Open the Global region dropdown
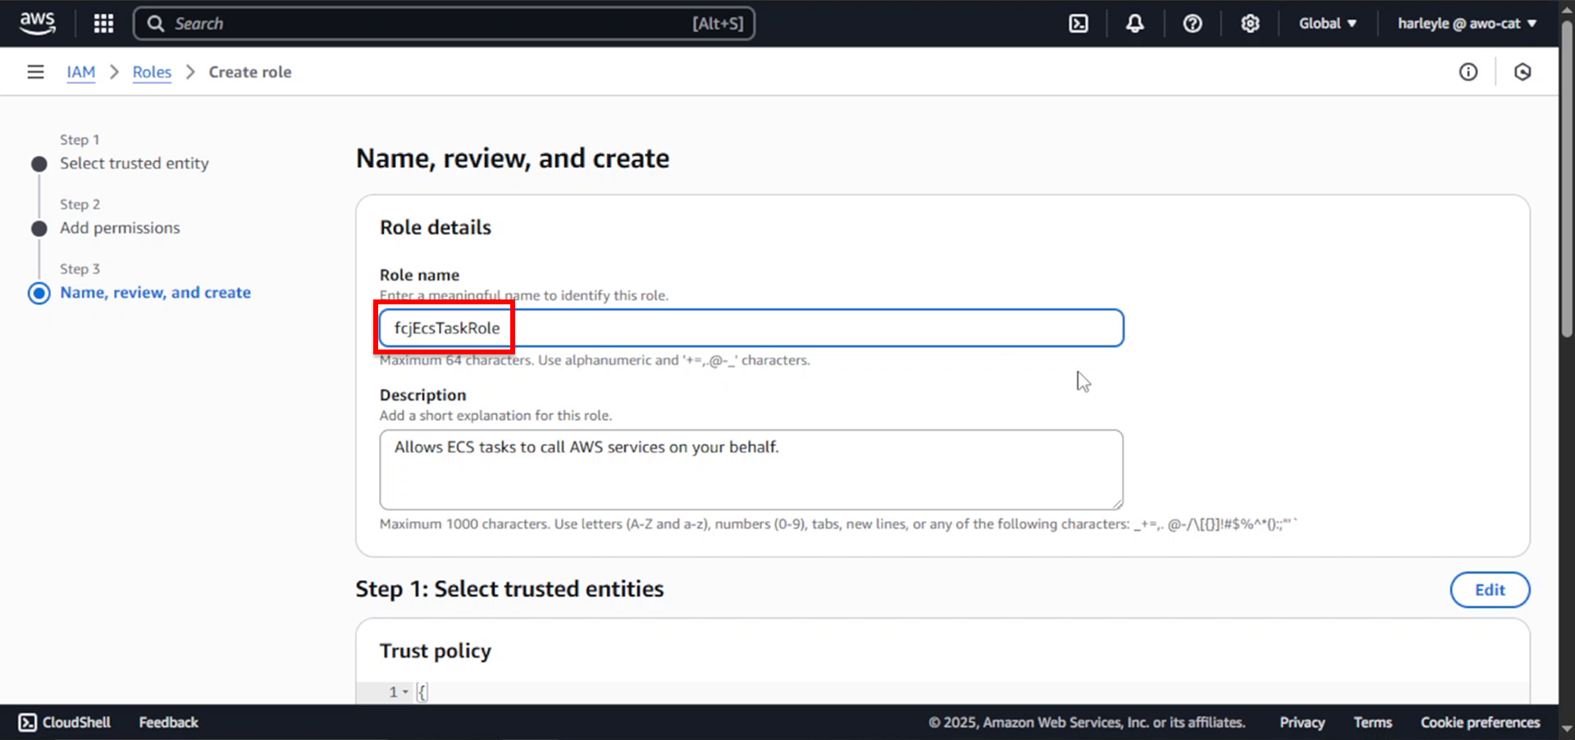1575x740 pixels. coord(1327,24)
